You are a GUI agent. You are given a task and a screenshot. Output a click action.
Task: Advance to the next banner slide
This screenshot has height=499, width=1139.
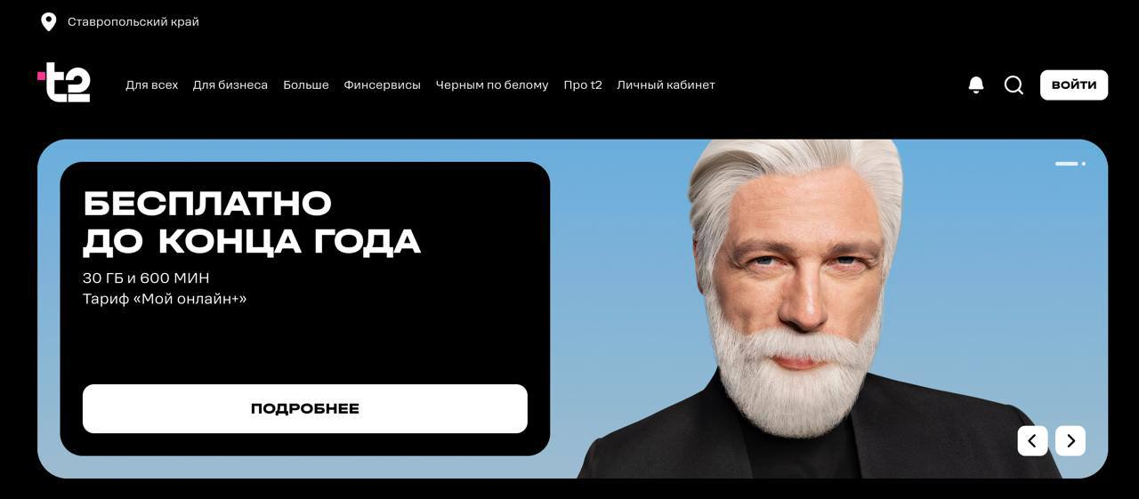pos(1070,440)
